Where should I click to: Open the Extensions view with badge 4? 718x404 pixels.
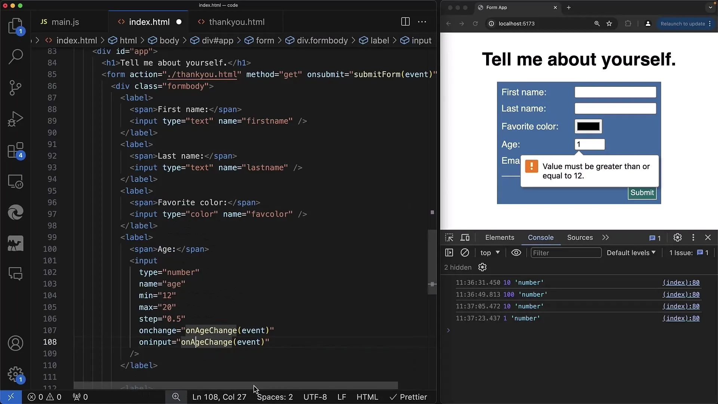click(15, 150)
